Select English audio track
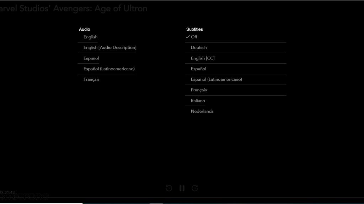 [90, 37]
